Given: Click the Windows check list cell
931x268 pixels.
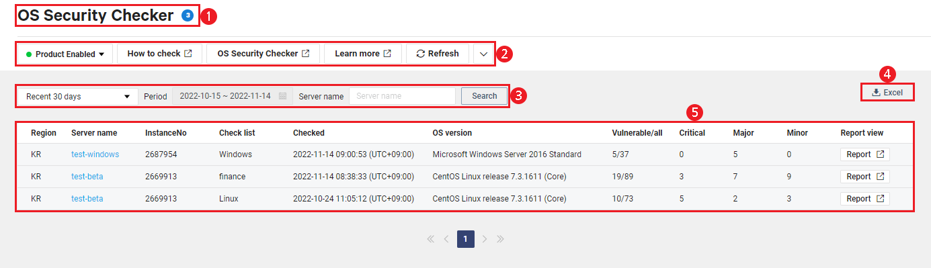Looking at the screenshot, I should (x=235, y=154).
